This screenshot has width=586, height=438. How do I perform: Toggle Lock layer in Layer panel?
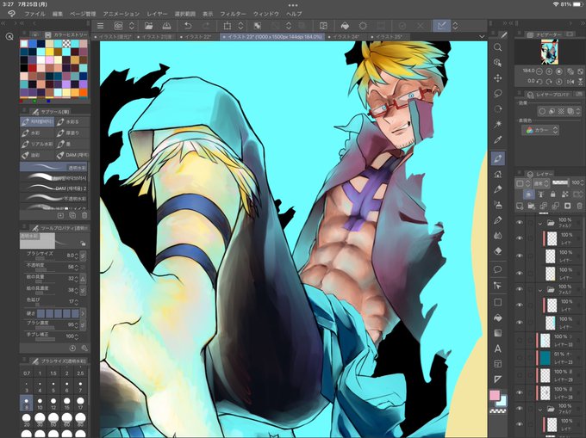click(x=552, y=194)
